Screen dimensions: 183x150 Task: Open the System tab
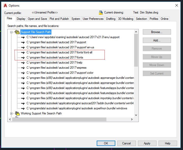pos(76,19)
